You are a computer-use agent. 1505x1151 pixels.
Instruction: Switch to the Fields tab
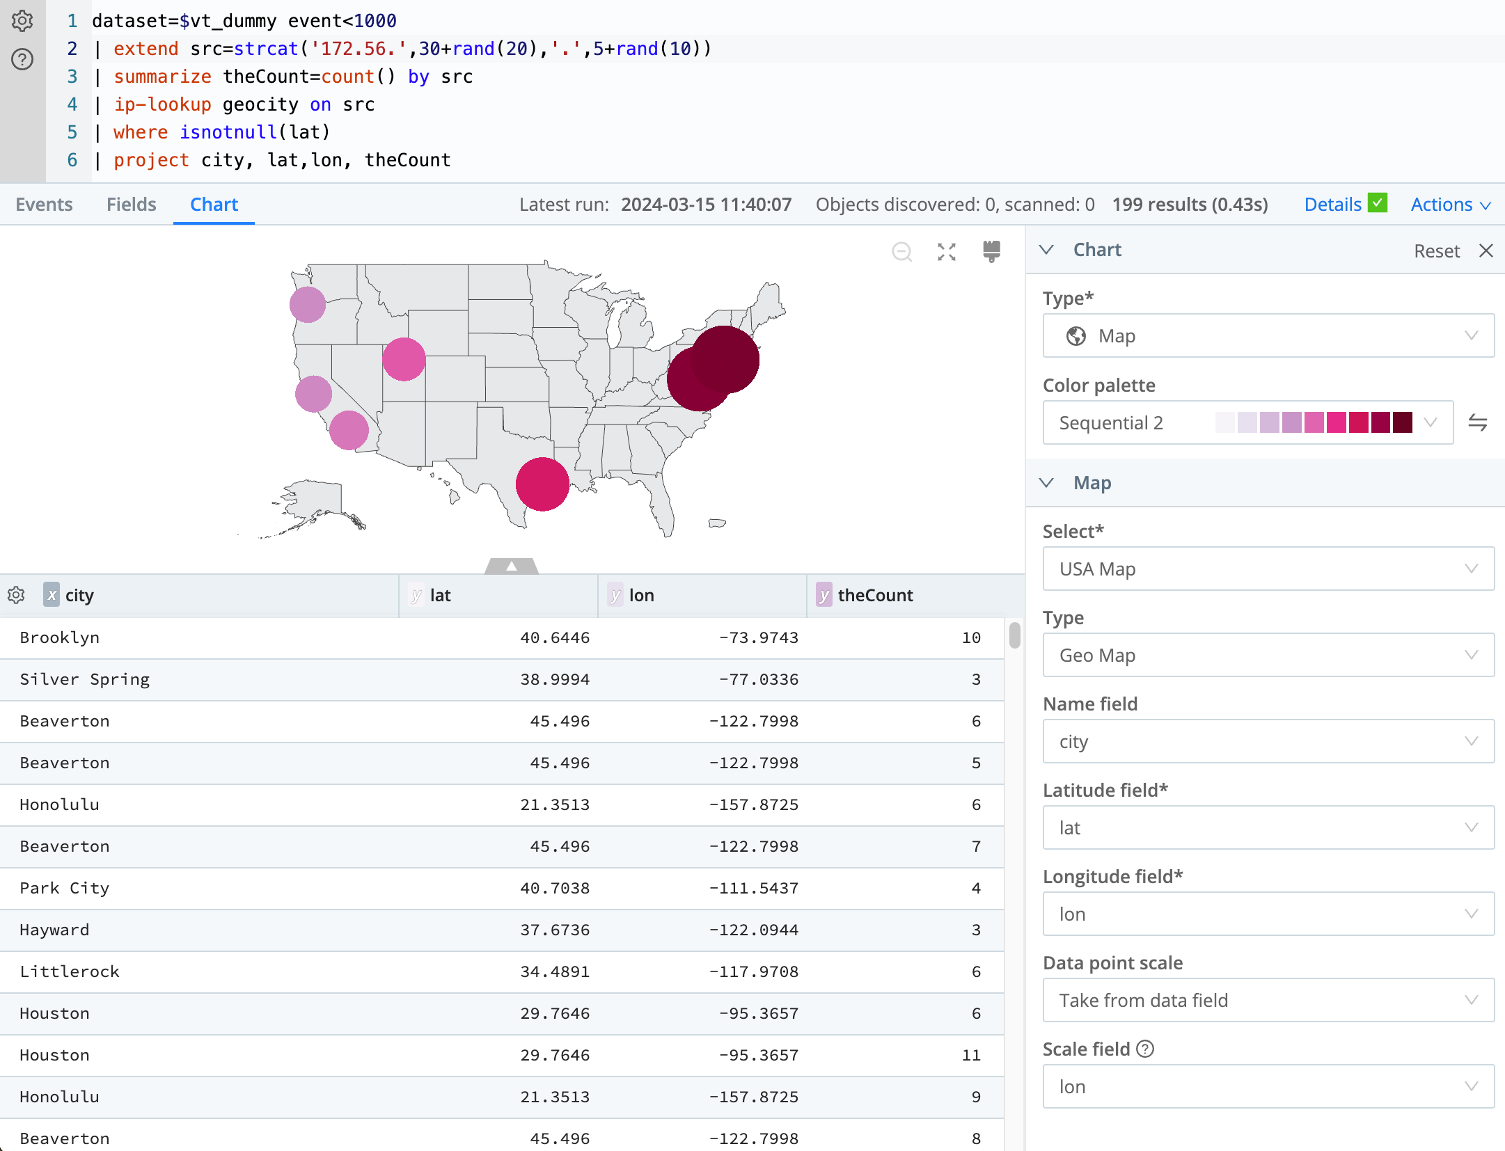131,205
